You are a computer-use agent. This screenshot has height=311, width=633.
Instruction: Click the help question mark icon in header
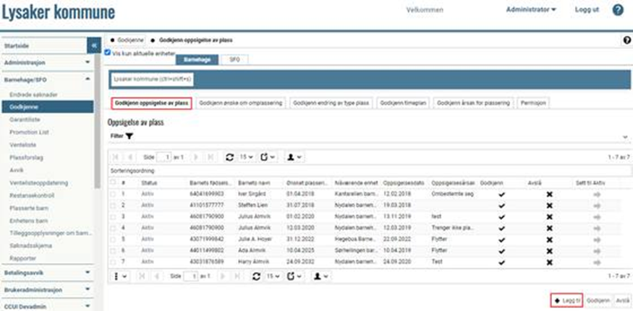(x=618, y=10)
